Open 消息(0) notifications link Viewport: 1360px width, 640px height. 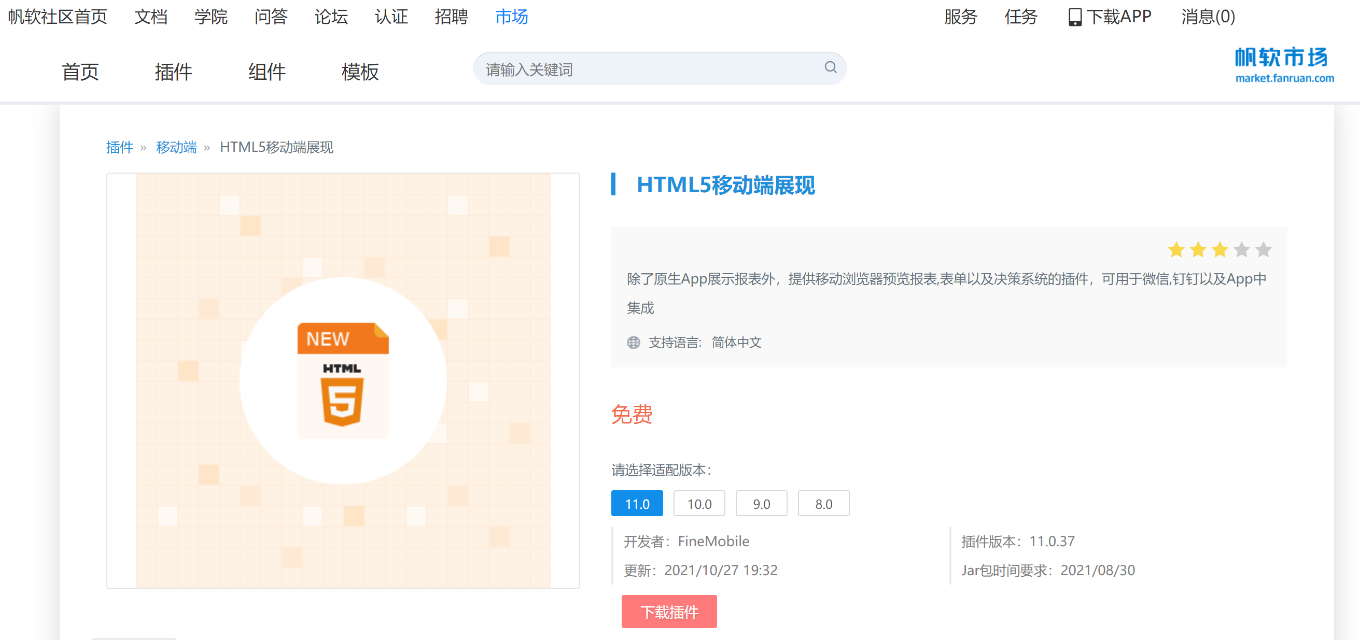pos(1208,17)
